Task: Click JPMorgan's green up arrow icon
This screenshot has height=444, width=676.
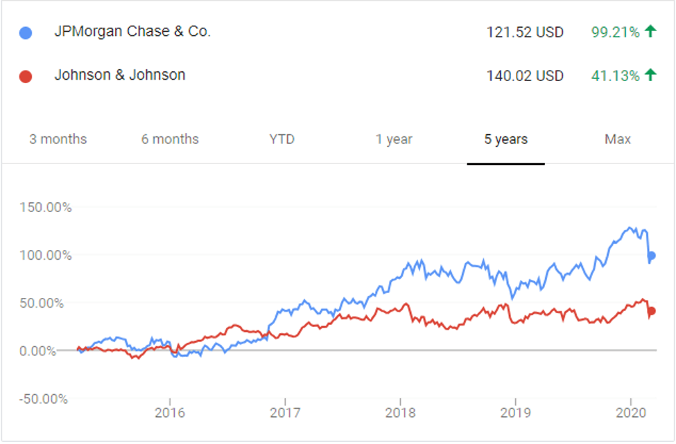Action: (x=650, y=31)
